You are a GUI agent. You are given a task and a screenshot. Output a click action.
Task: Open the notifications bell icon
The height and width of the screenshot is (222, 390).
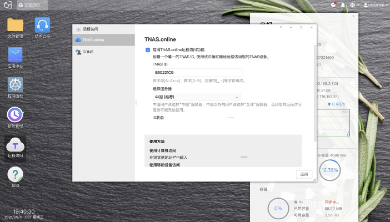coord(343,5)
